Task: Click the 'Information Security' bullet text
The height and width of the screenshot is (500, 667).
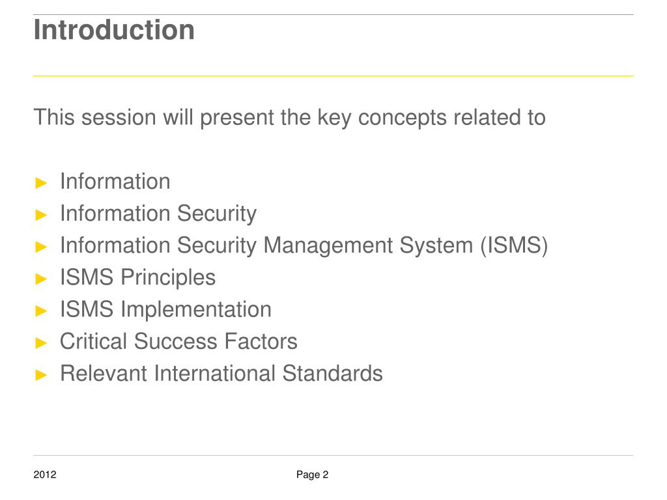Action: point(158,214)
